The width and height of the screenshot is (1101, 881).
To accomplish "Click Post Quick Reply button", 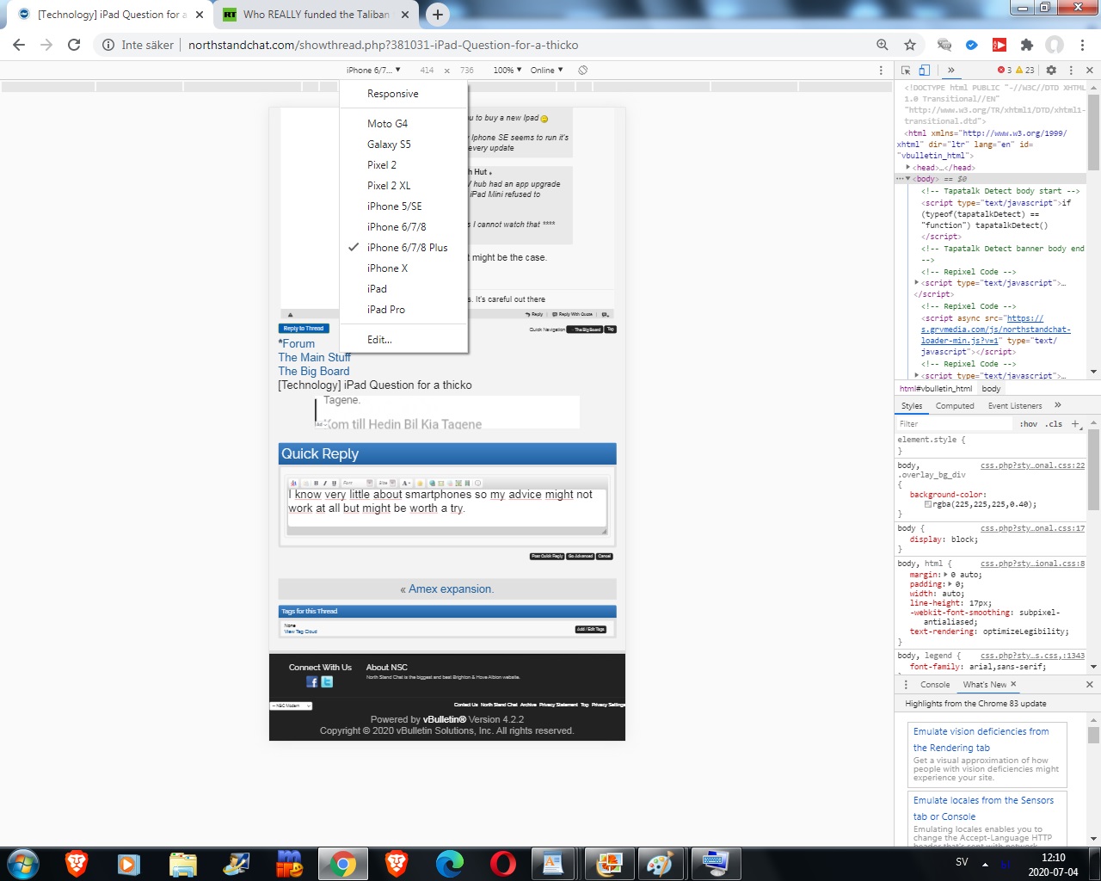I will point(547,557).
